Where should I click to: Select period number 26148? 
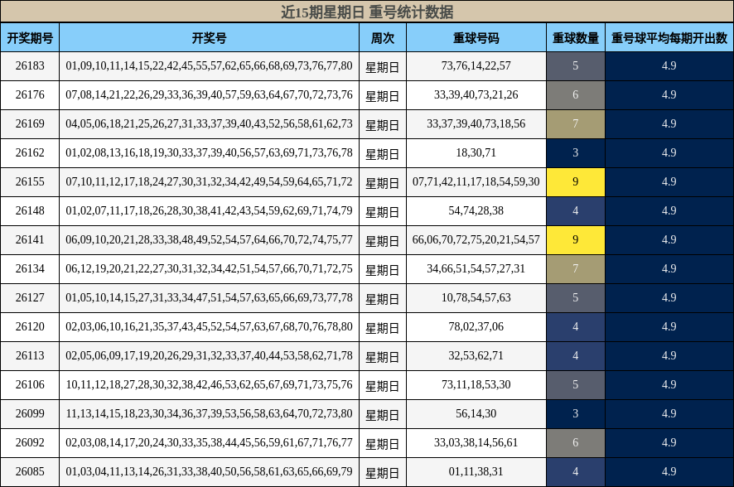point(30,211)
